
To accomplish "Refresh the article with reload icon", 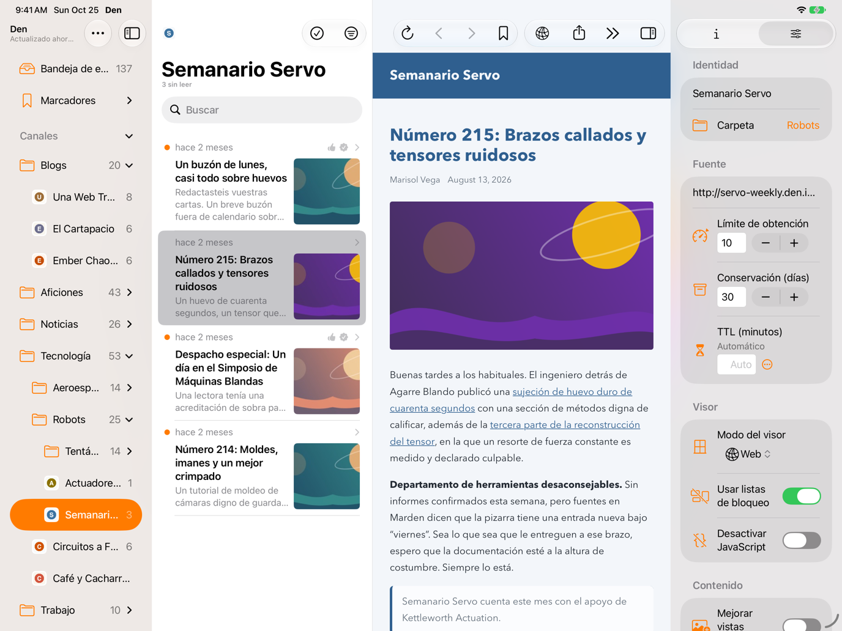I will click(408, 34).
